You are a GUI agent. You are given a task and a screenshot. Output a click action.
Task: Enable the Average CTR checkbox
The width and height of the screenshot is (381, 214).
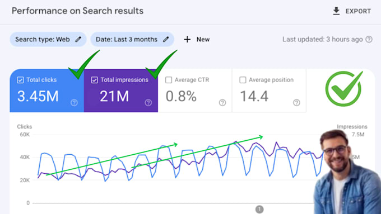point(169,80)
